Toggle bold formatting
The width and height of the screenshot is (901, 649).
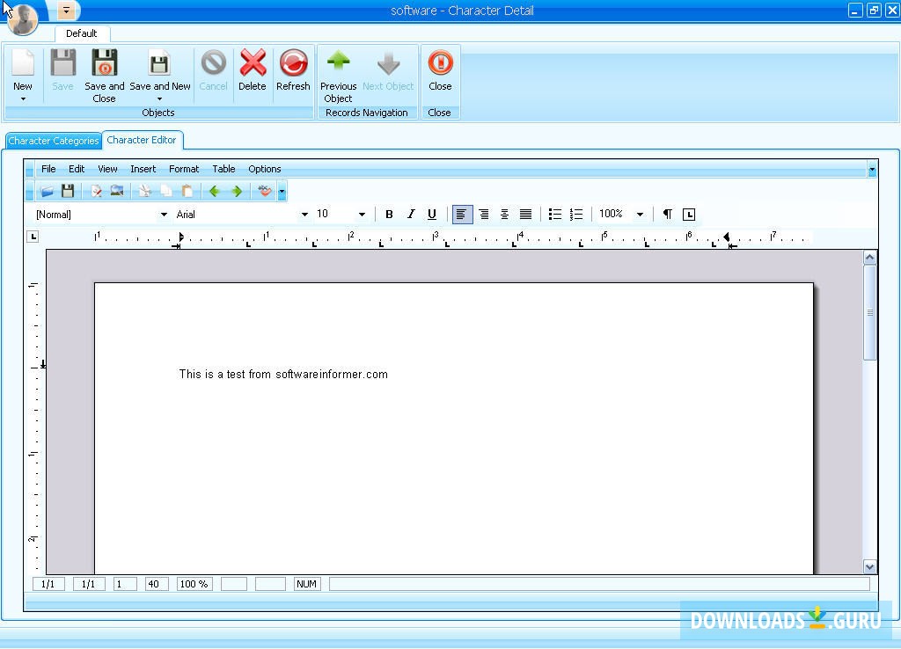[389, 215]
